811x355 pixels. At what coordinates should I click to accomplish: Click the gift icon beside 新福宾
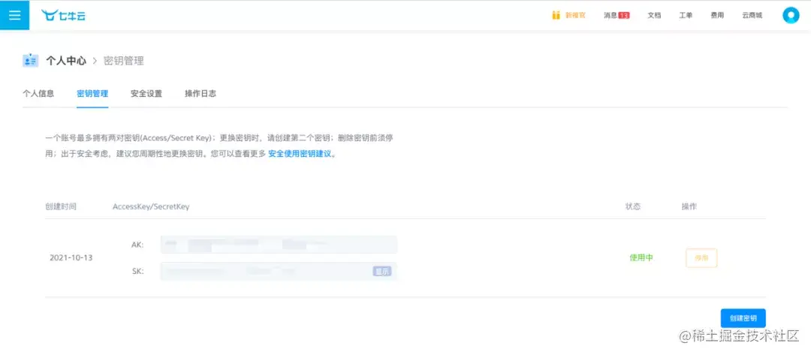coord(556,15)
